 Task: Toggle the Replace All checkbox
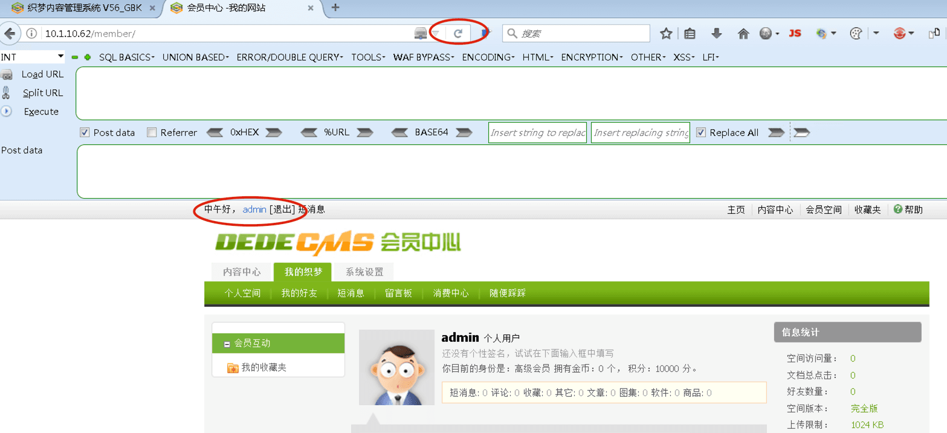point(701,132)
